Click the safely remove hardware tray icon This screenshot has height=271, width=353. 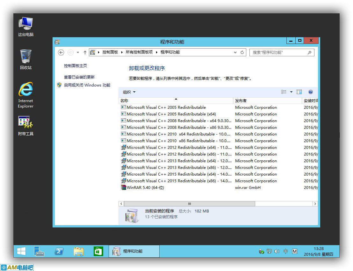[x=261, y=251]
